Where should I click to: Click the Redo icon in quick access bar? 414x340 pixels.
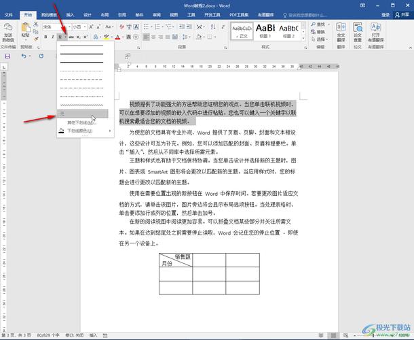tap(41, 56)
